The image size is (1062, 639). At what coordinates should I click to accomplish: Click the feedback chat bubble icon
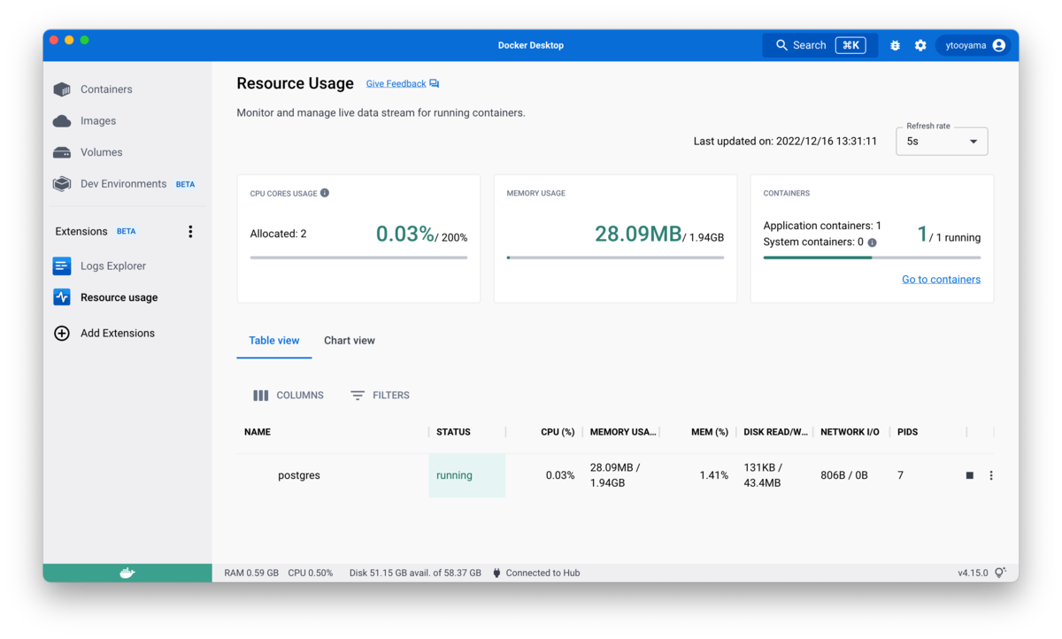coord(435,84)
